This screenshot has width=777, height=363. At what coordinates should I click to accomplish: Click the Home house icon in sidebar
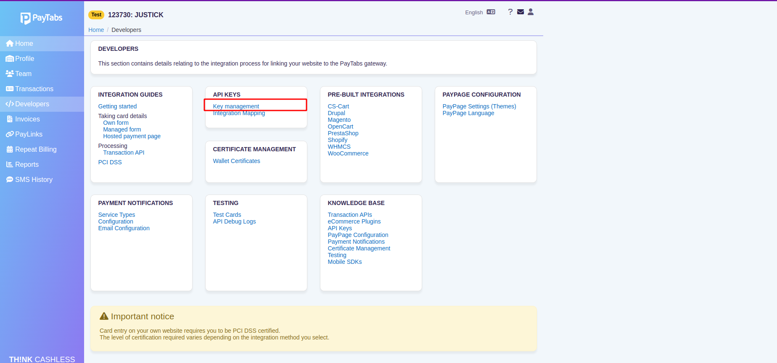pos(10,44)
